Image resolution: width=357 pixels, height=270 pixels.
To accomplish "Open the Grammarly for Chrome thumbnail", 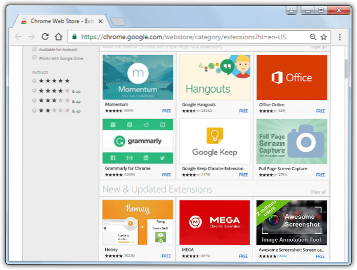I will coord(138,141).
